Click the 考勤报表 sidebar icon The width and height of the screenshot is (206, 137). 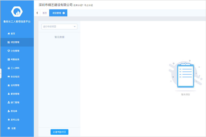tap(9, 60)
